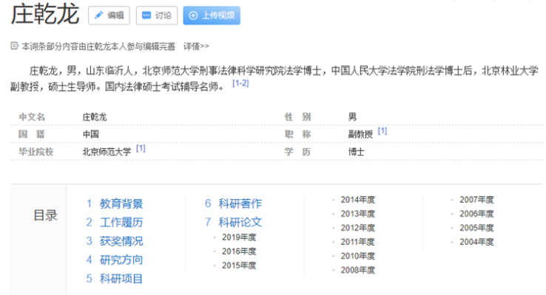Open citation [1-2] after the summary paragraph
This screenshot has height=295, width=546.
tap(240, 83)
